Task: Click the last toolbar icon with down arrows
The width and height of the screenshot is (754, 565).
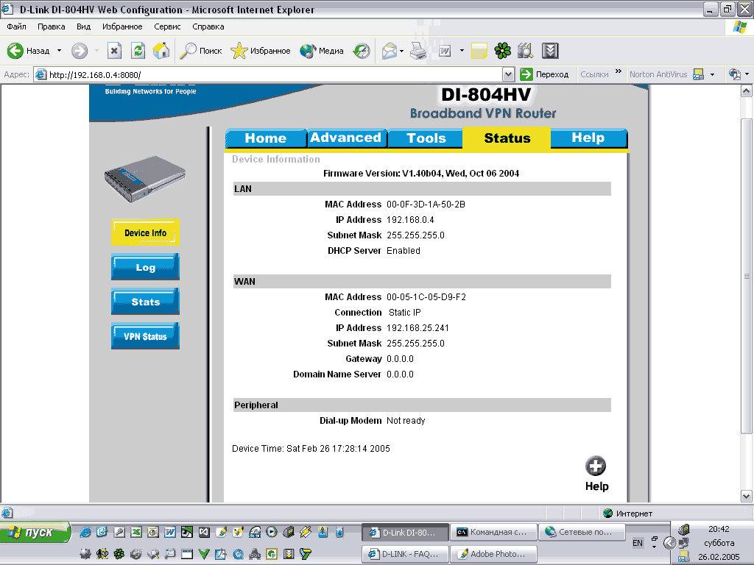Action: (x=550, y=51)
